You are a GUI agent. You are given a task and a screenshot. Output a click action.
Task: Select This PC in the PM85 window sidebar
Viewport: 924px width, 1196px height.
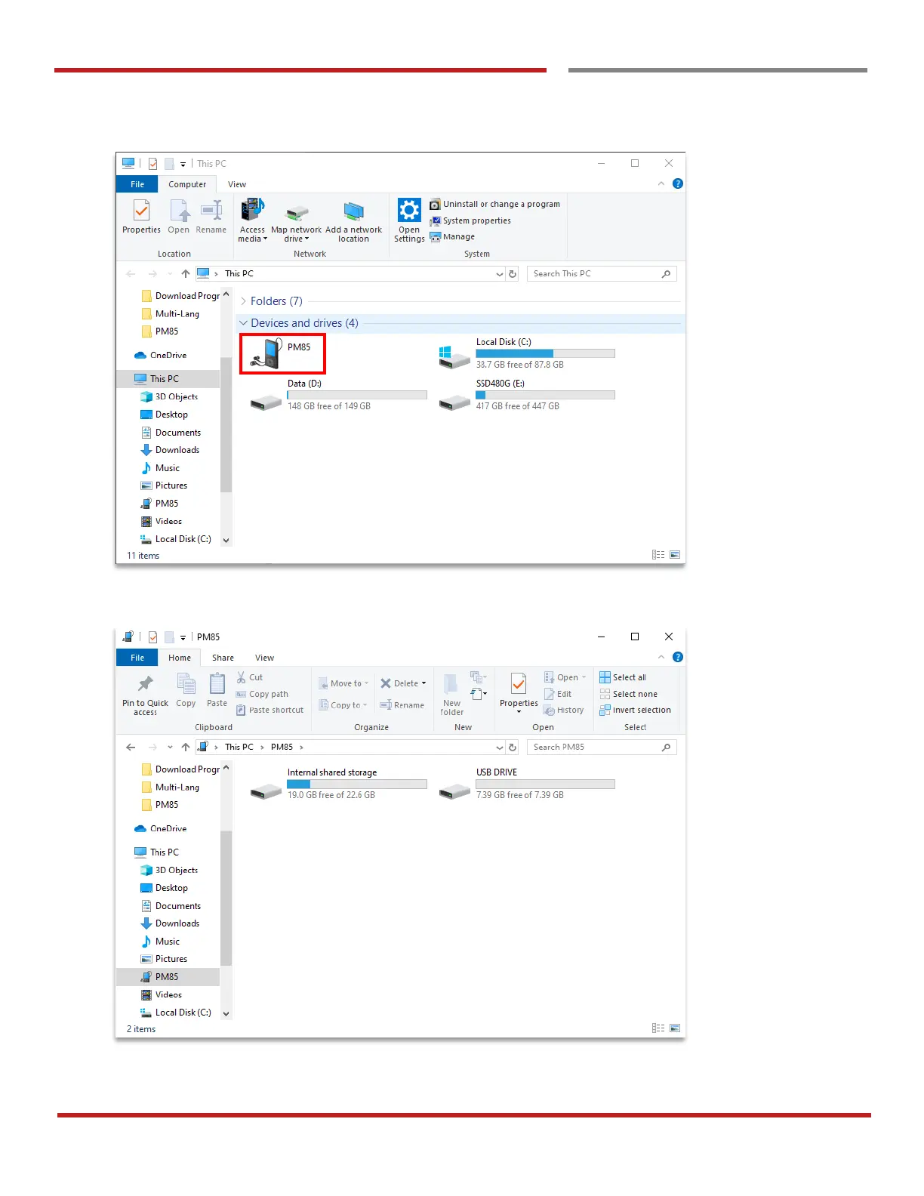(157, 852)
